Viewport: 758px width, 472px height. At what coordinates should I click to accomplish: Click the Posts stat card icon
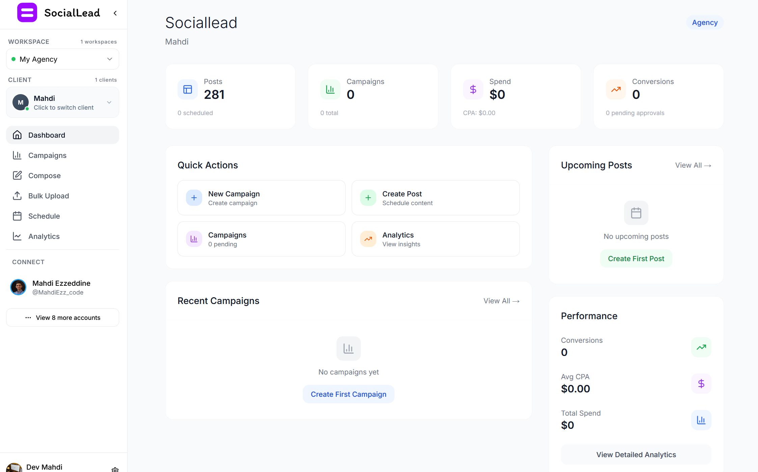coord(187,89)
